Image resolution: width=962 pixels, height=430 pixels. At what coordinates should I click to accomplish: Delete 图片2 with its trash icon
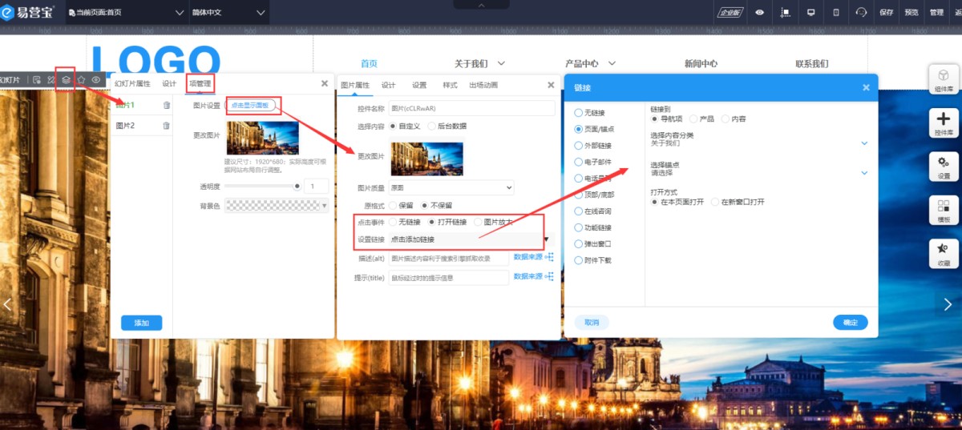[x=167, y=126]
